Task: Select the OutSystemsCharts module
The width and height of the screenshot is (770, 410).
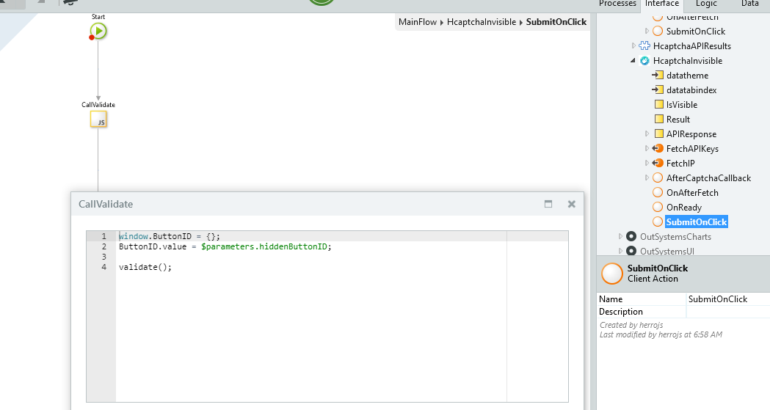Action: (675, 237)
